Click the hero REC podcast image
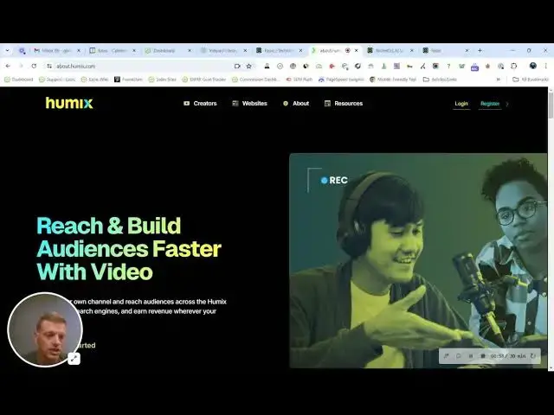Viewport: 554px width, 415px height. pyautogui.click(x=418, y=260)
